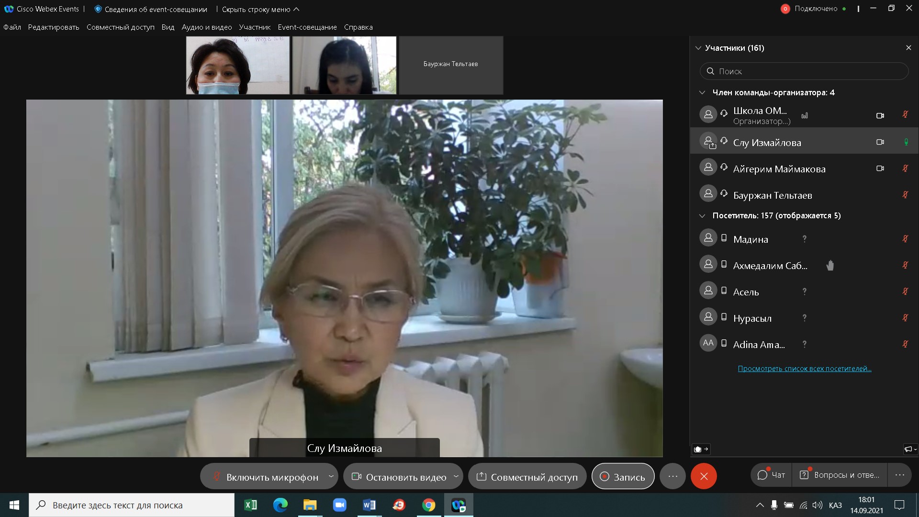Viewport: 919px width, 517px height.
Task: Click the camera icon for Айгерим Маймакова
Action: point(880,169)
